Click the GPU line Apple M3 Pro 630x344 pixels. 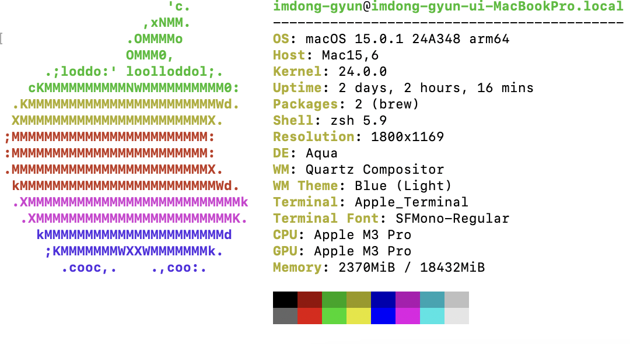click(342, 251)
